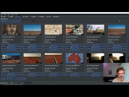Select the man's face close-up video thumbnail

pyautogui.click(x=11, y=30)
